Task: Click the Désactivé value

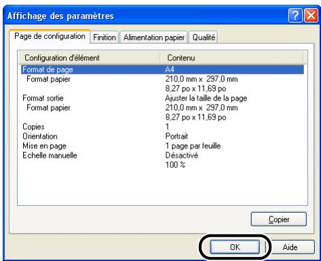Action: pyautogui.click(x=182, y=155)
